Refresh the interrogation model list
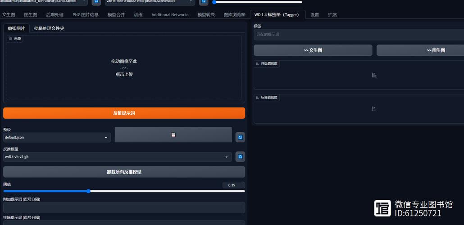464x225 pixels. click(240, 157)
